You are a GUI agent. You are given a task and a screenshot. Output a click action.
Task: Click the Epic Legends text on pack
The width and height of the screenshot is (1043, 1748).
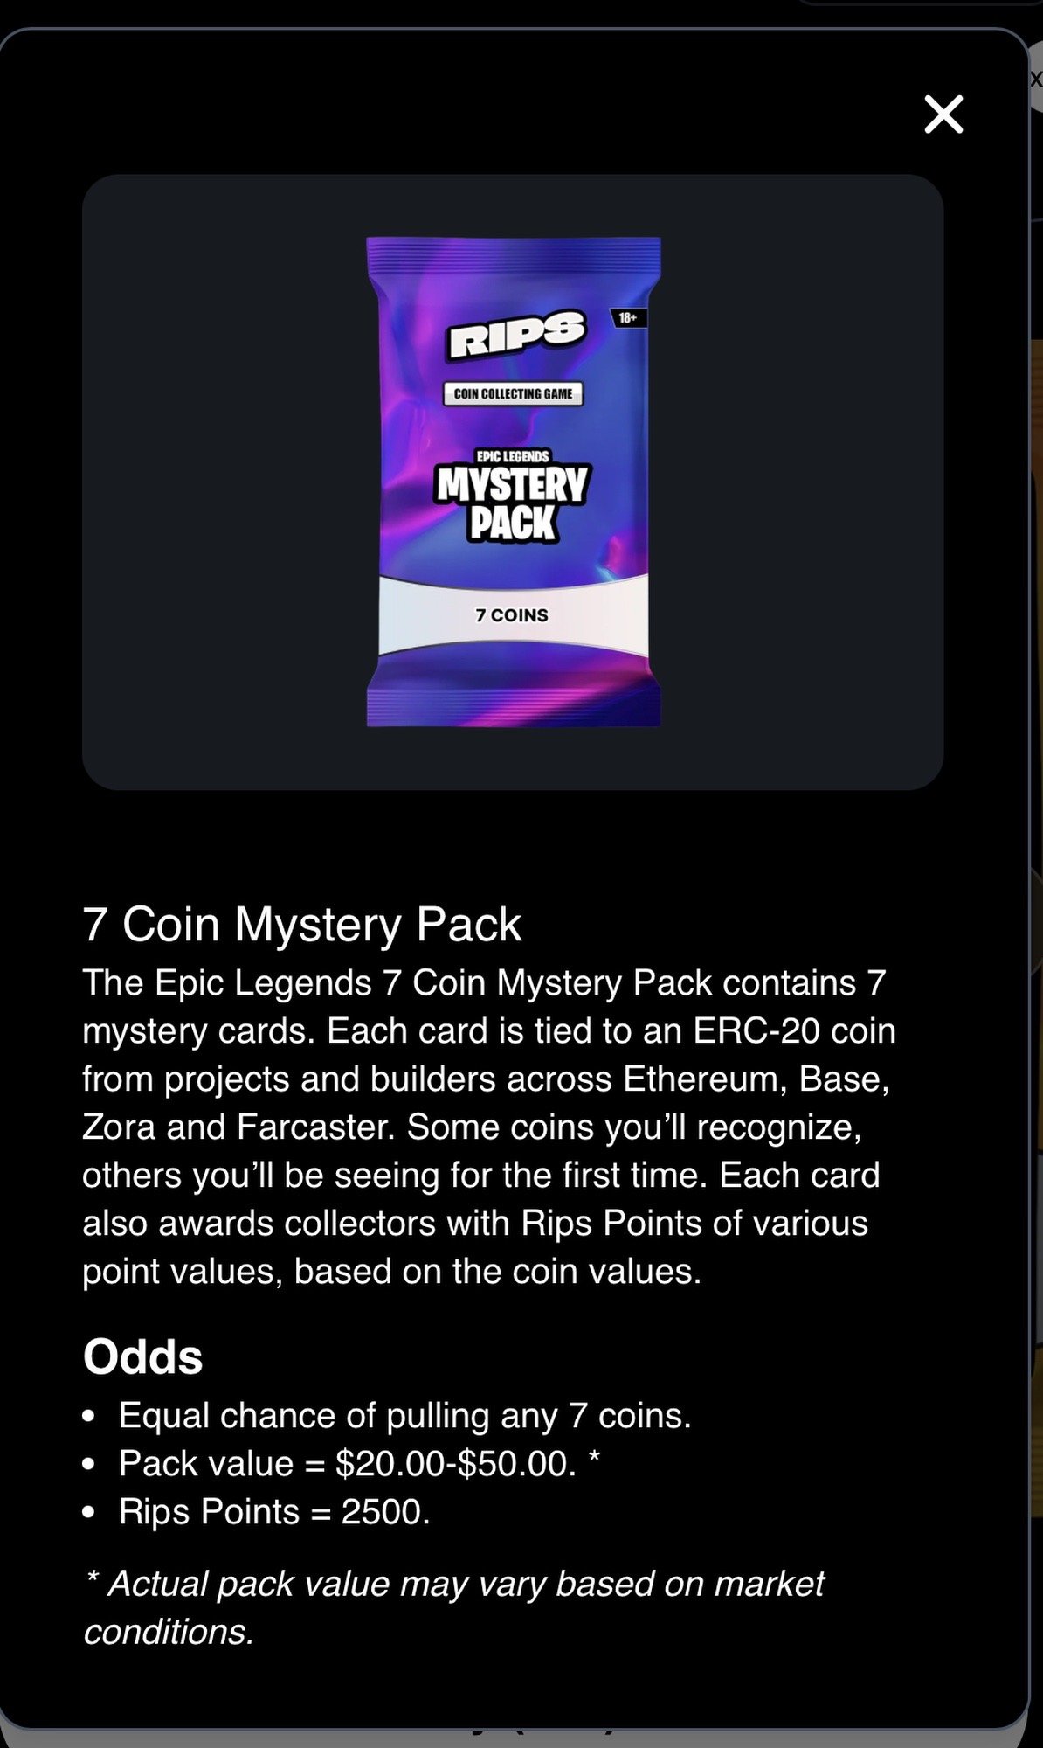513,456
